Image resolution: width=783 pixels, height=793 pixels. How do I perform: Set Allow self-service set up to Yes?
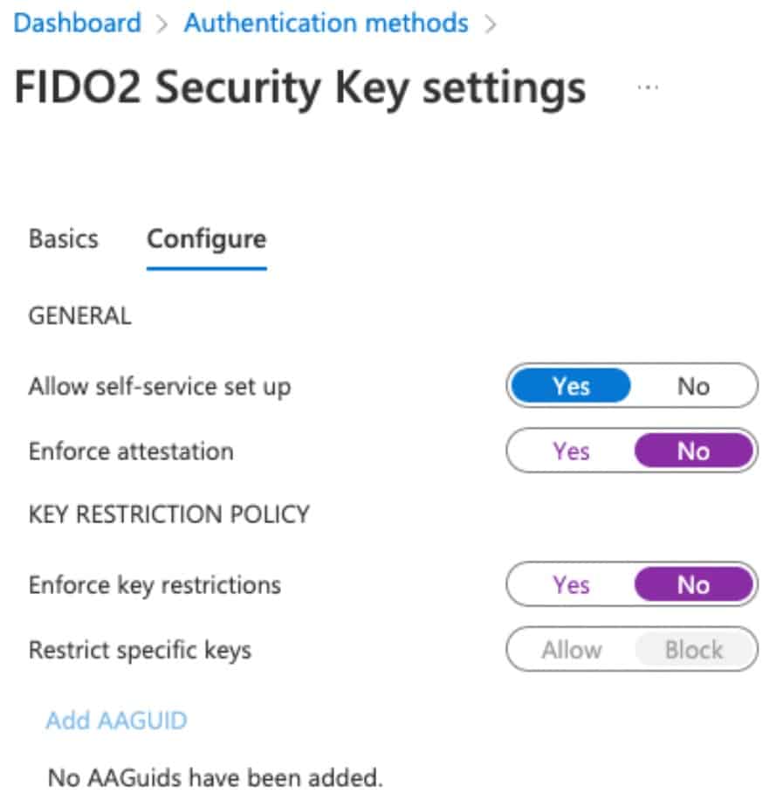click(x=571, y=386)
